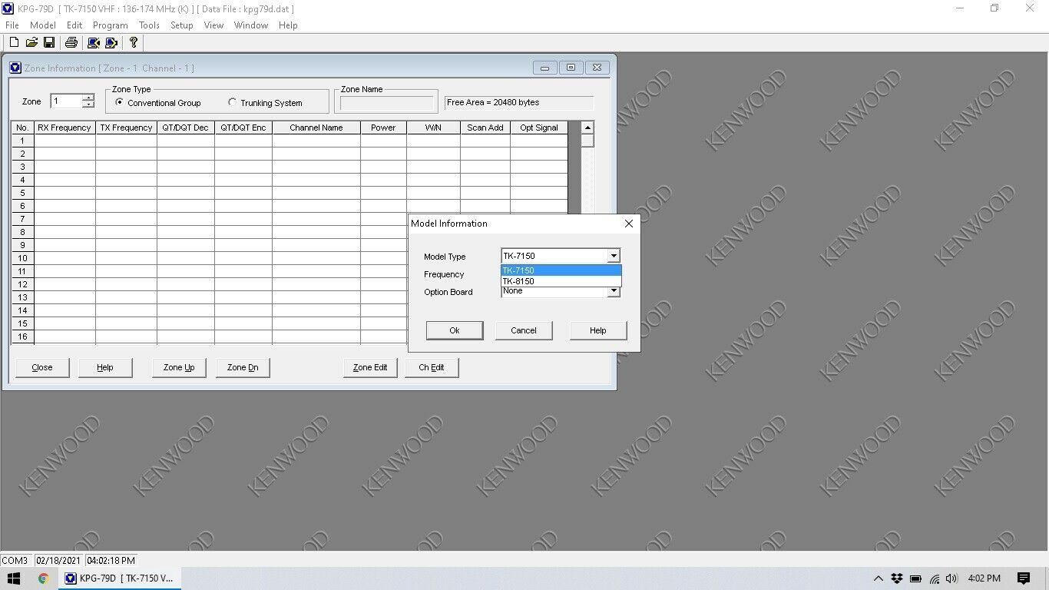This screenshot has width=1049, height=590.
Task: Open the Wi-Fi network tray icon
Action: point(934,578)
